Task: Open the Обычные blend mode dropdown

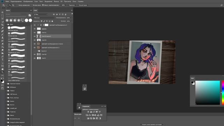Action: (x=44, y=18)
